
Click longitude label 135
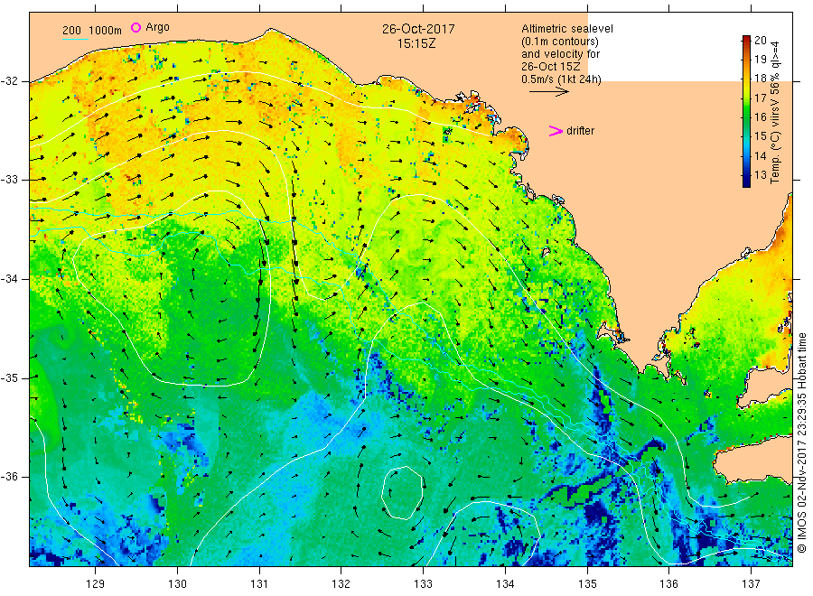pos(587,584)
